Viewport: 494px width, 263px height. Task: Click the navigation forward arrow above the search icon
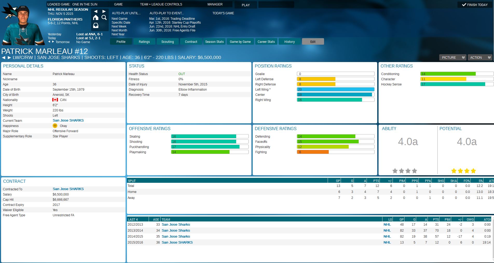pyautogui.click(x=104, y=11)
